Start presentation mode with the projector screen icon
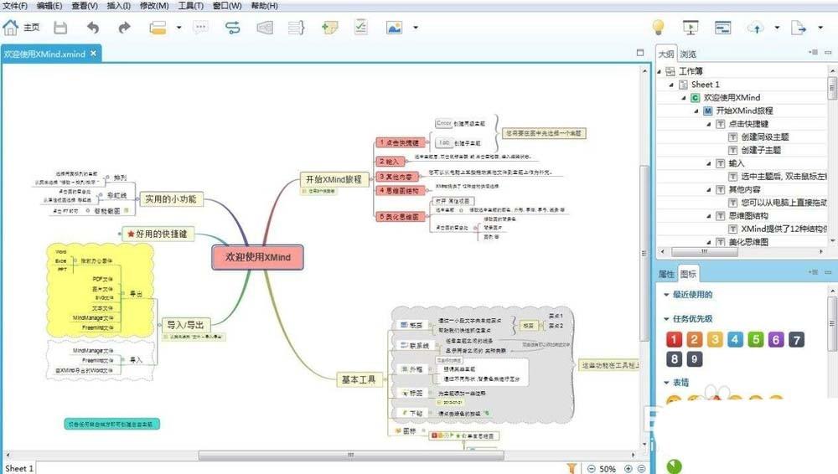 pos(691,28)
